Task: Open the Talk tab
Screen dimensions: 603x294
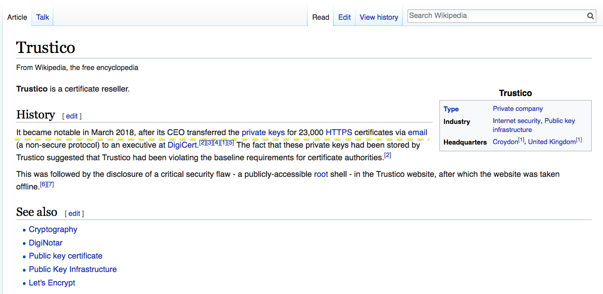Action: (x=43, y=17)
